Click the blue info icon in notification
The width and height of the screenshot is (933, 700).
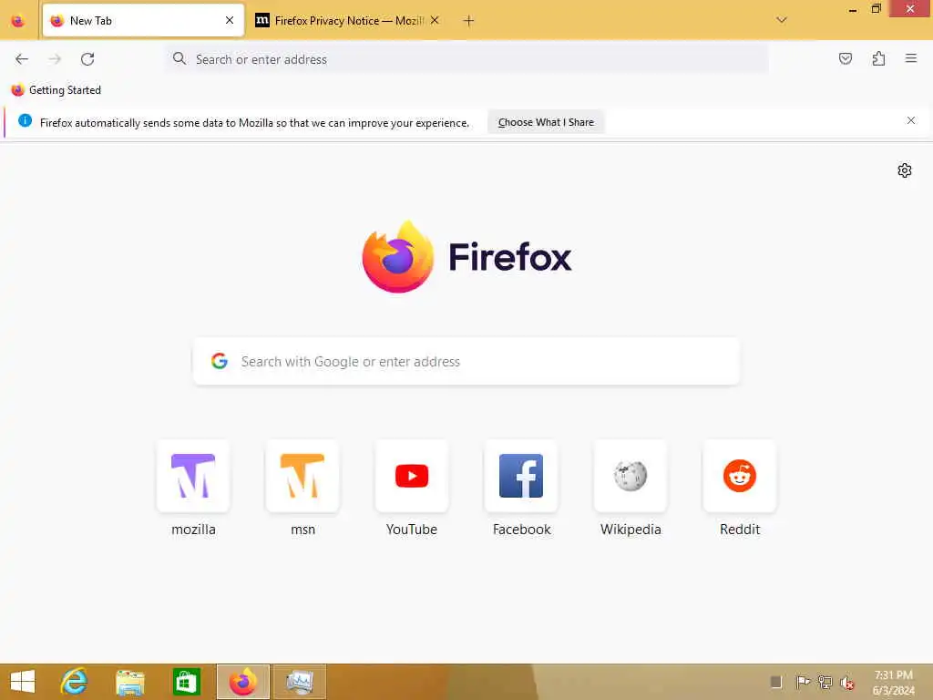coord(25,120)
